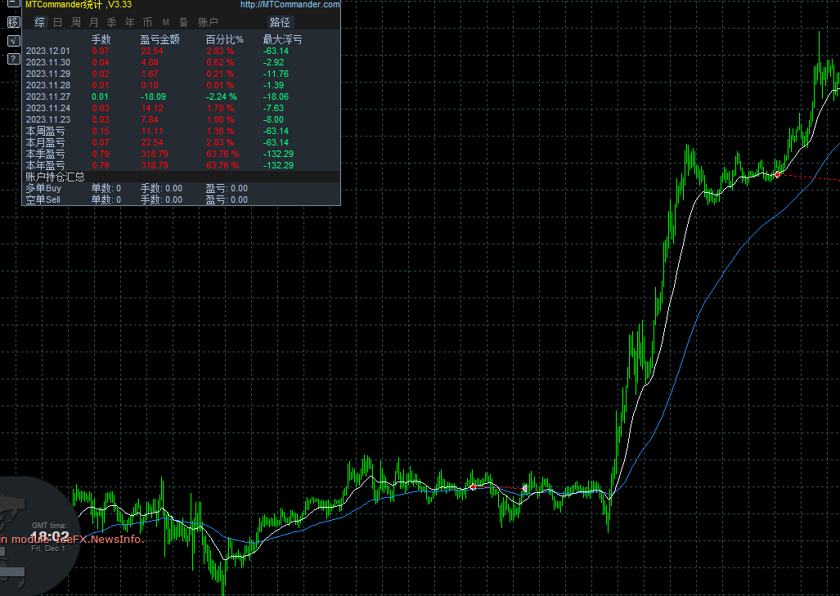The image size is (840, 596).
Task: Click the 本年盈亏 row label
Action: point(46,165)
